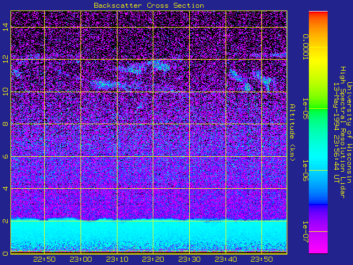Click the altitude label 6
Viewport: 353px width, 265px height.
(x=6, y=156)
